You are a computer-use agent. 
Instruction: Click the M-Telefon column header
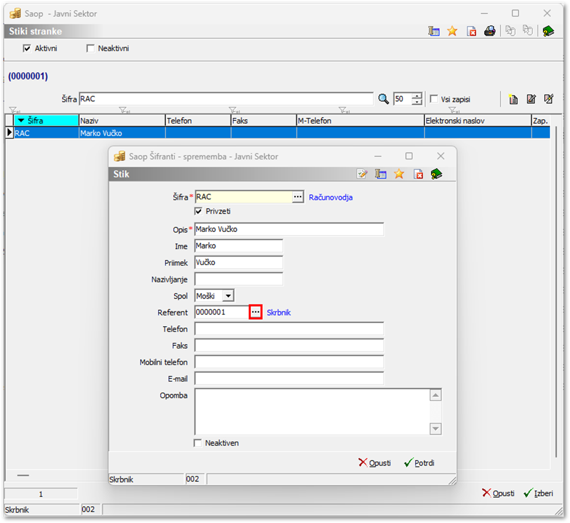click(361, 120)
